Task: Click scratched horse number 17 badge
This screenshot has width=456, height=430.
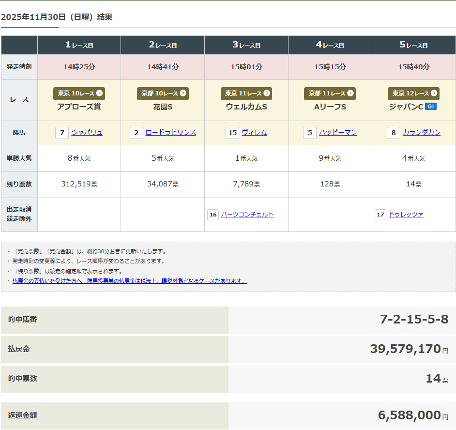Action: (x=380, y=215)
